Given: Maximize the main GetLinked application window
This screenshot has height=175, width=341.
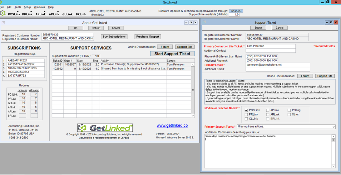Looking at the screenshot, I should coord(328,2).
